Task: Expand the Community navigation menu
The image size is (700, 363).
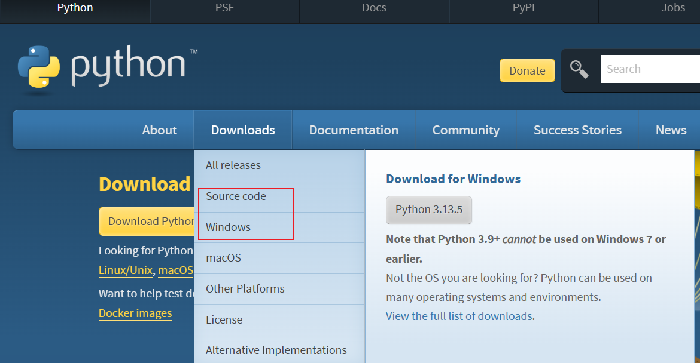Action: pos(465,130)
